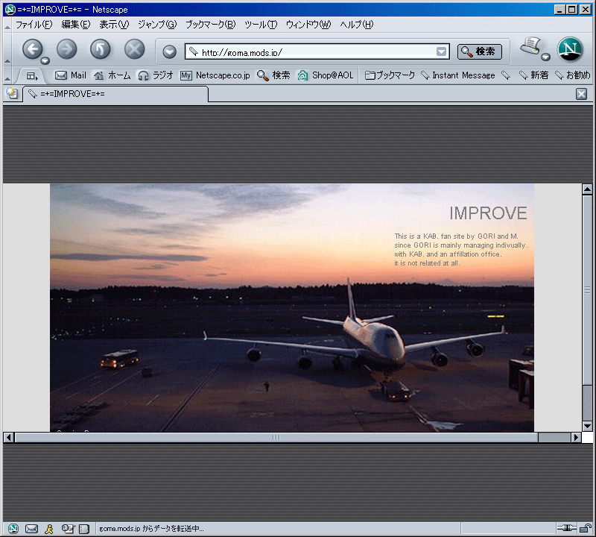Open the 新着 bookmark

(533, 75)
